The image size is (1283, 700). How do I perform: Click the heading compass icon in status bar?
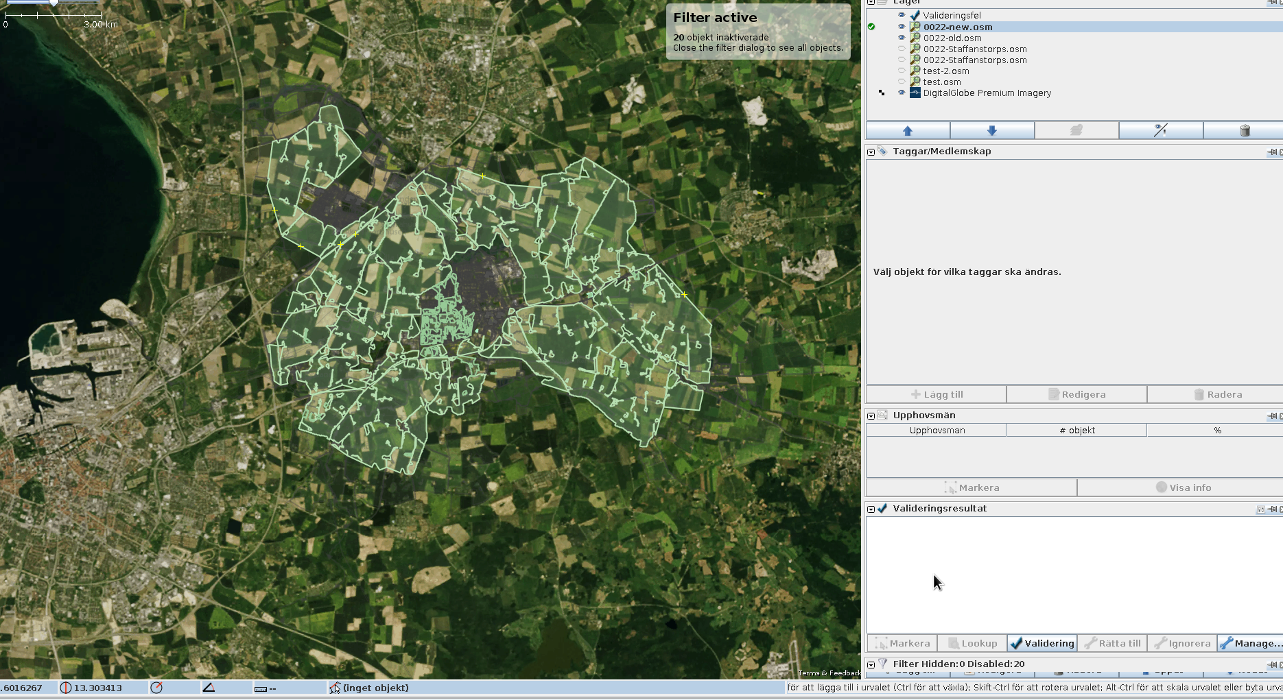pos(156,688)
